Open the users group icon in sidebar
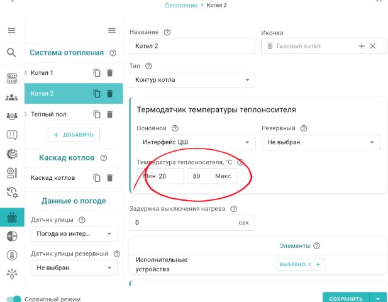The image size is (388, 302). point(11,98)
